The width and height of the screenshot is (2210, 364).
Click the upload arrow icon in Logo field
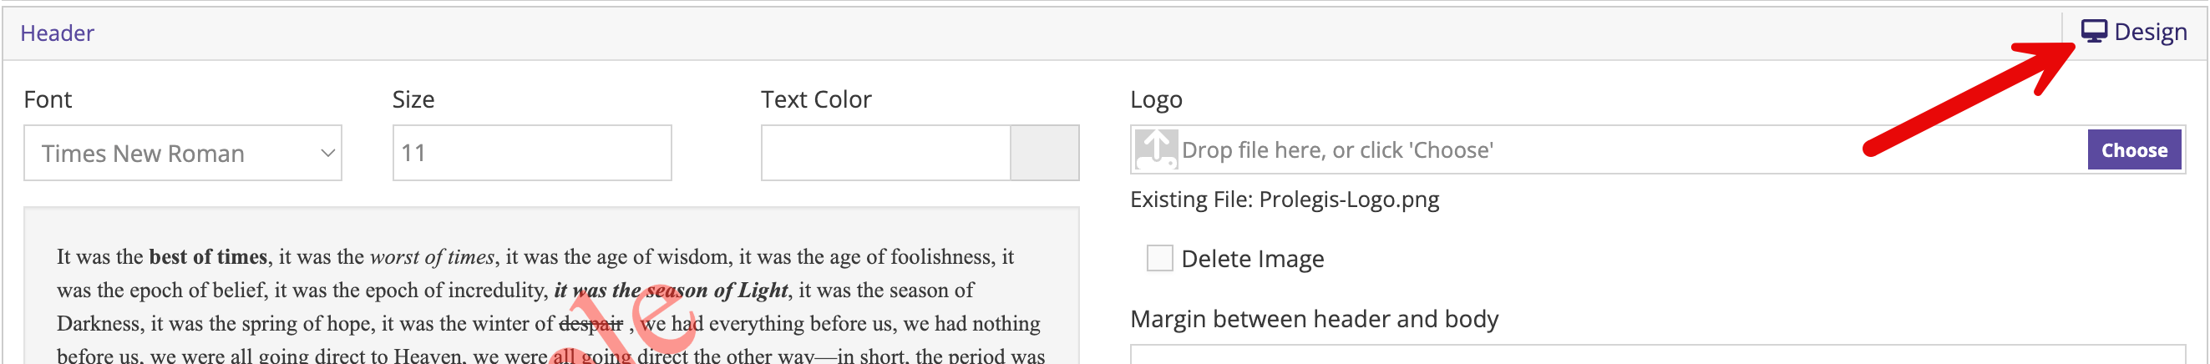coord(1156,149)
